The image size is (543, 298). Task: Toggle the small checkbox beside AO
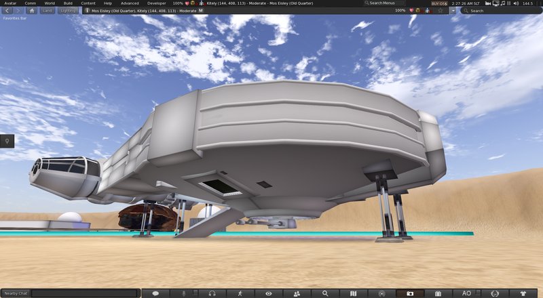(478, 292)
